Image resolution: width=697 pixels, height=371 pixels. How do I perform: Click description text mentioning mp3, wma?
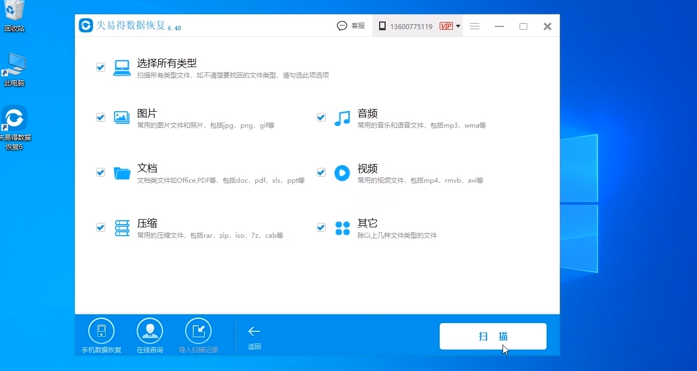[x=422, y=126]
